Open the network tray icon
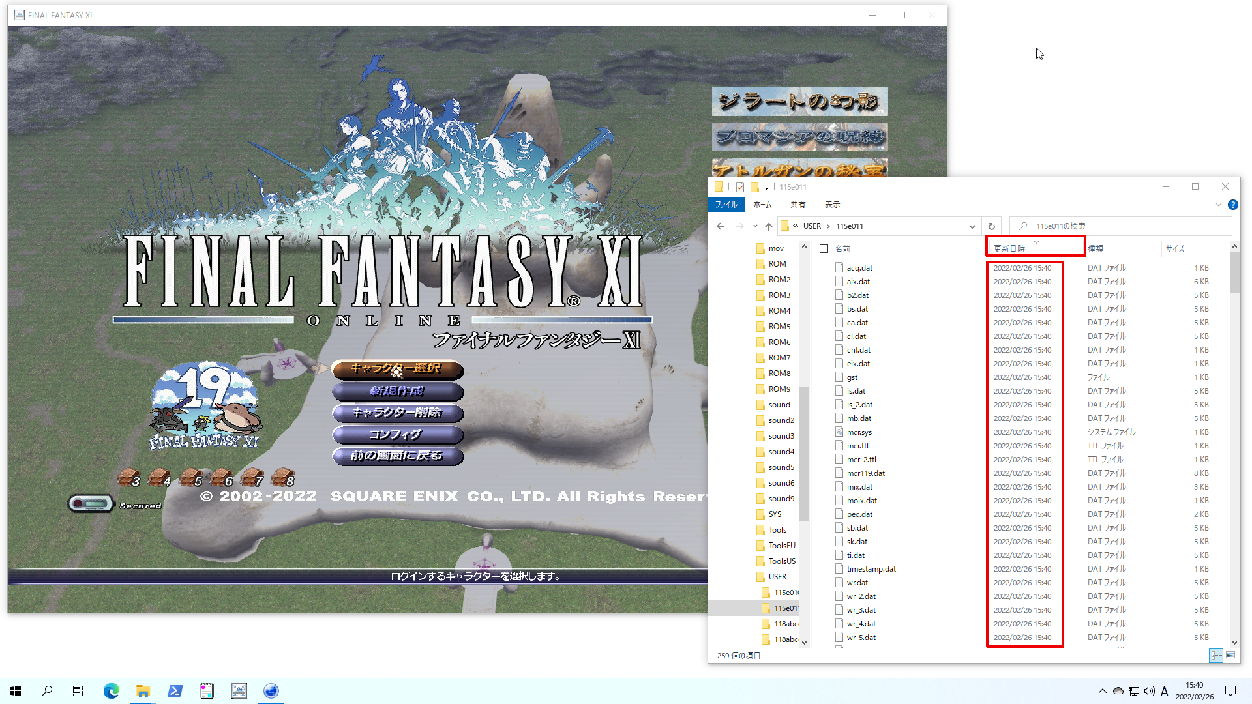Screen dimensions: 1252x704 pos(1134,691)
